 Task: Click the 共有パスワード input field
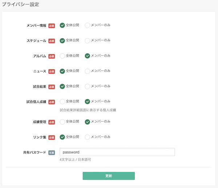click(117, 152)
